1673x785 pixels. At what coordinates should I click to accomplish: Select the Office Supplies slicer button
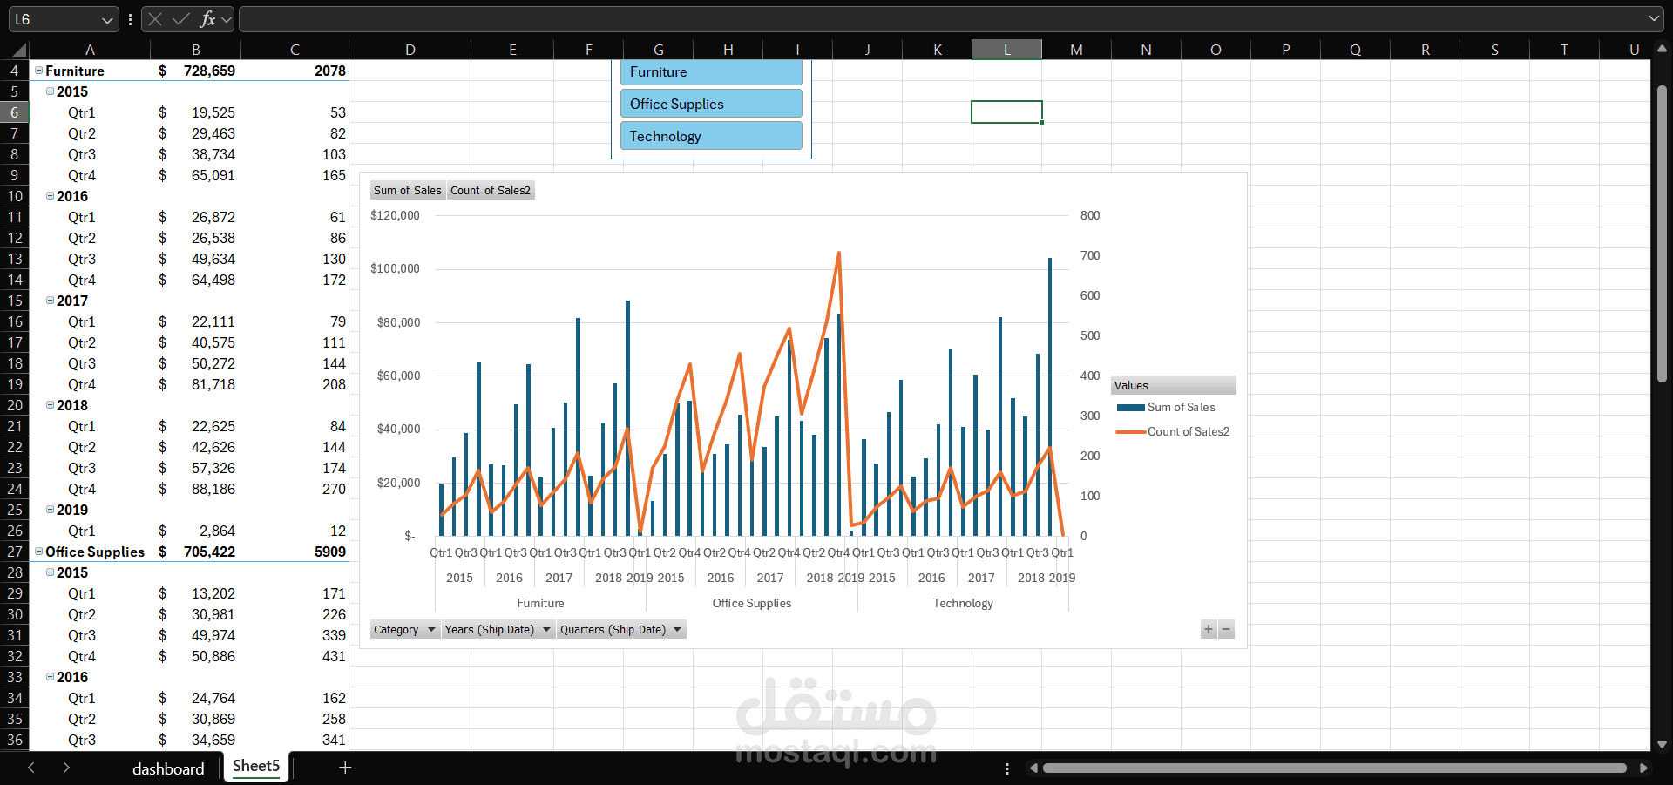point(711,104)
